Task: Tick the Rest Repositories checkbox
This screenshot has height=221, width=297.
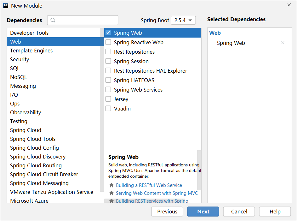Action: [x=108, y=52]
